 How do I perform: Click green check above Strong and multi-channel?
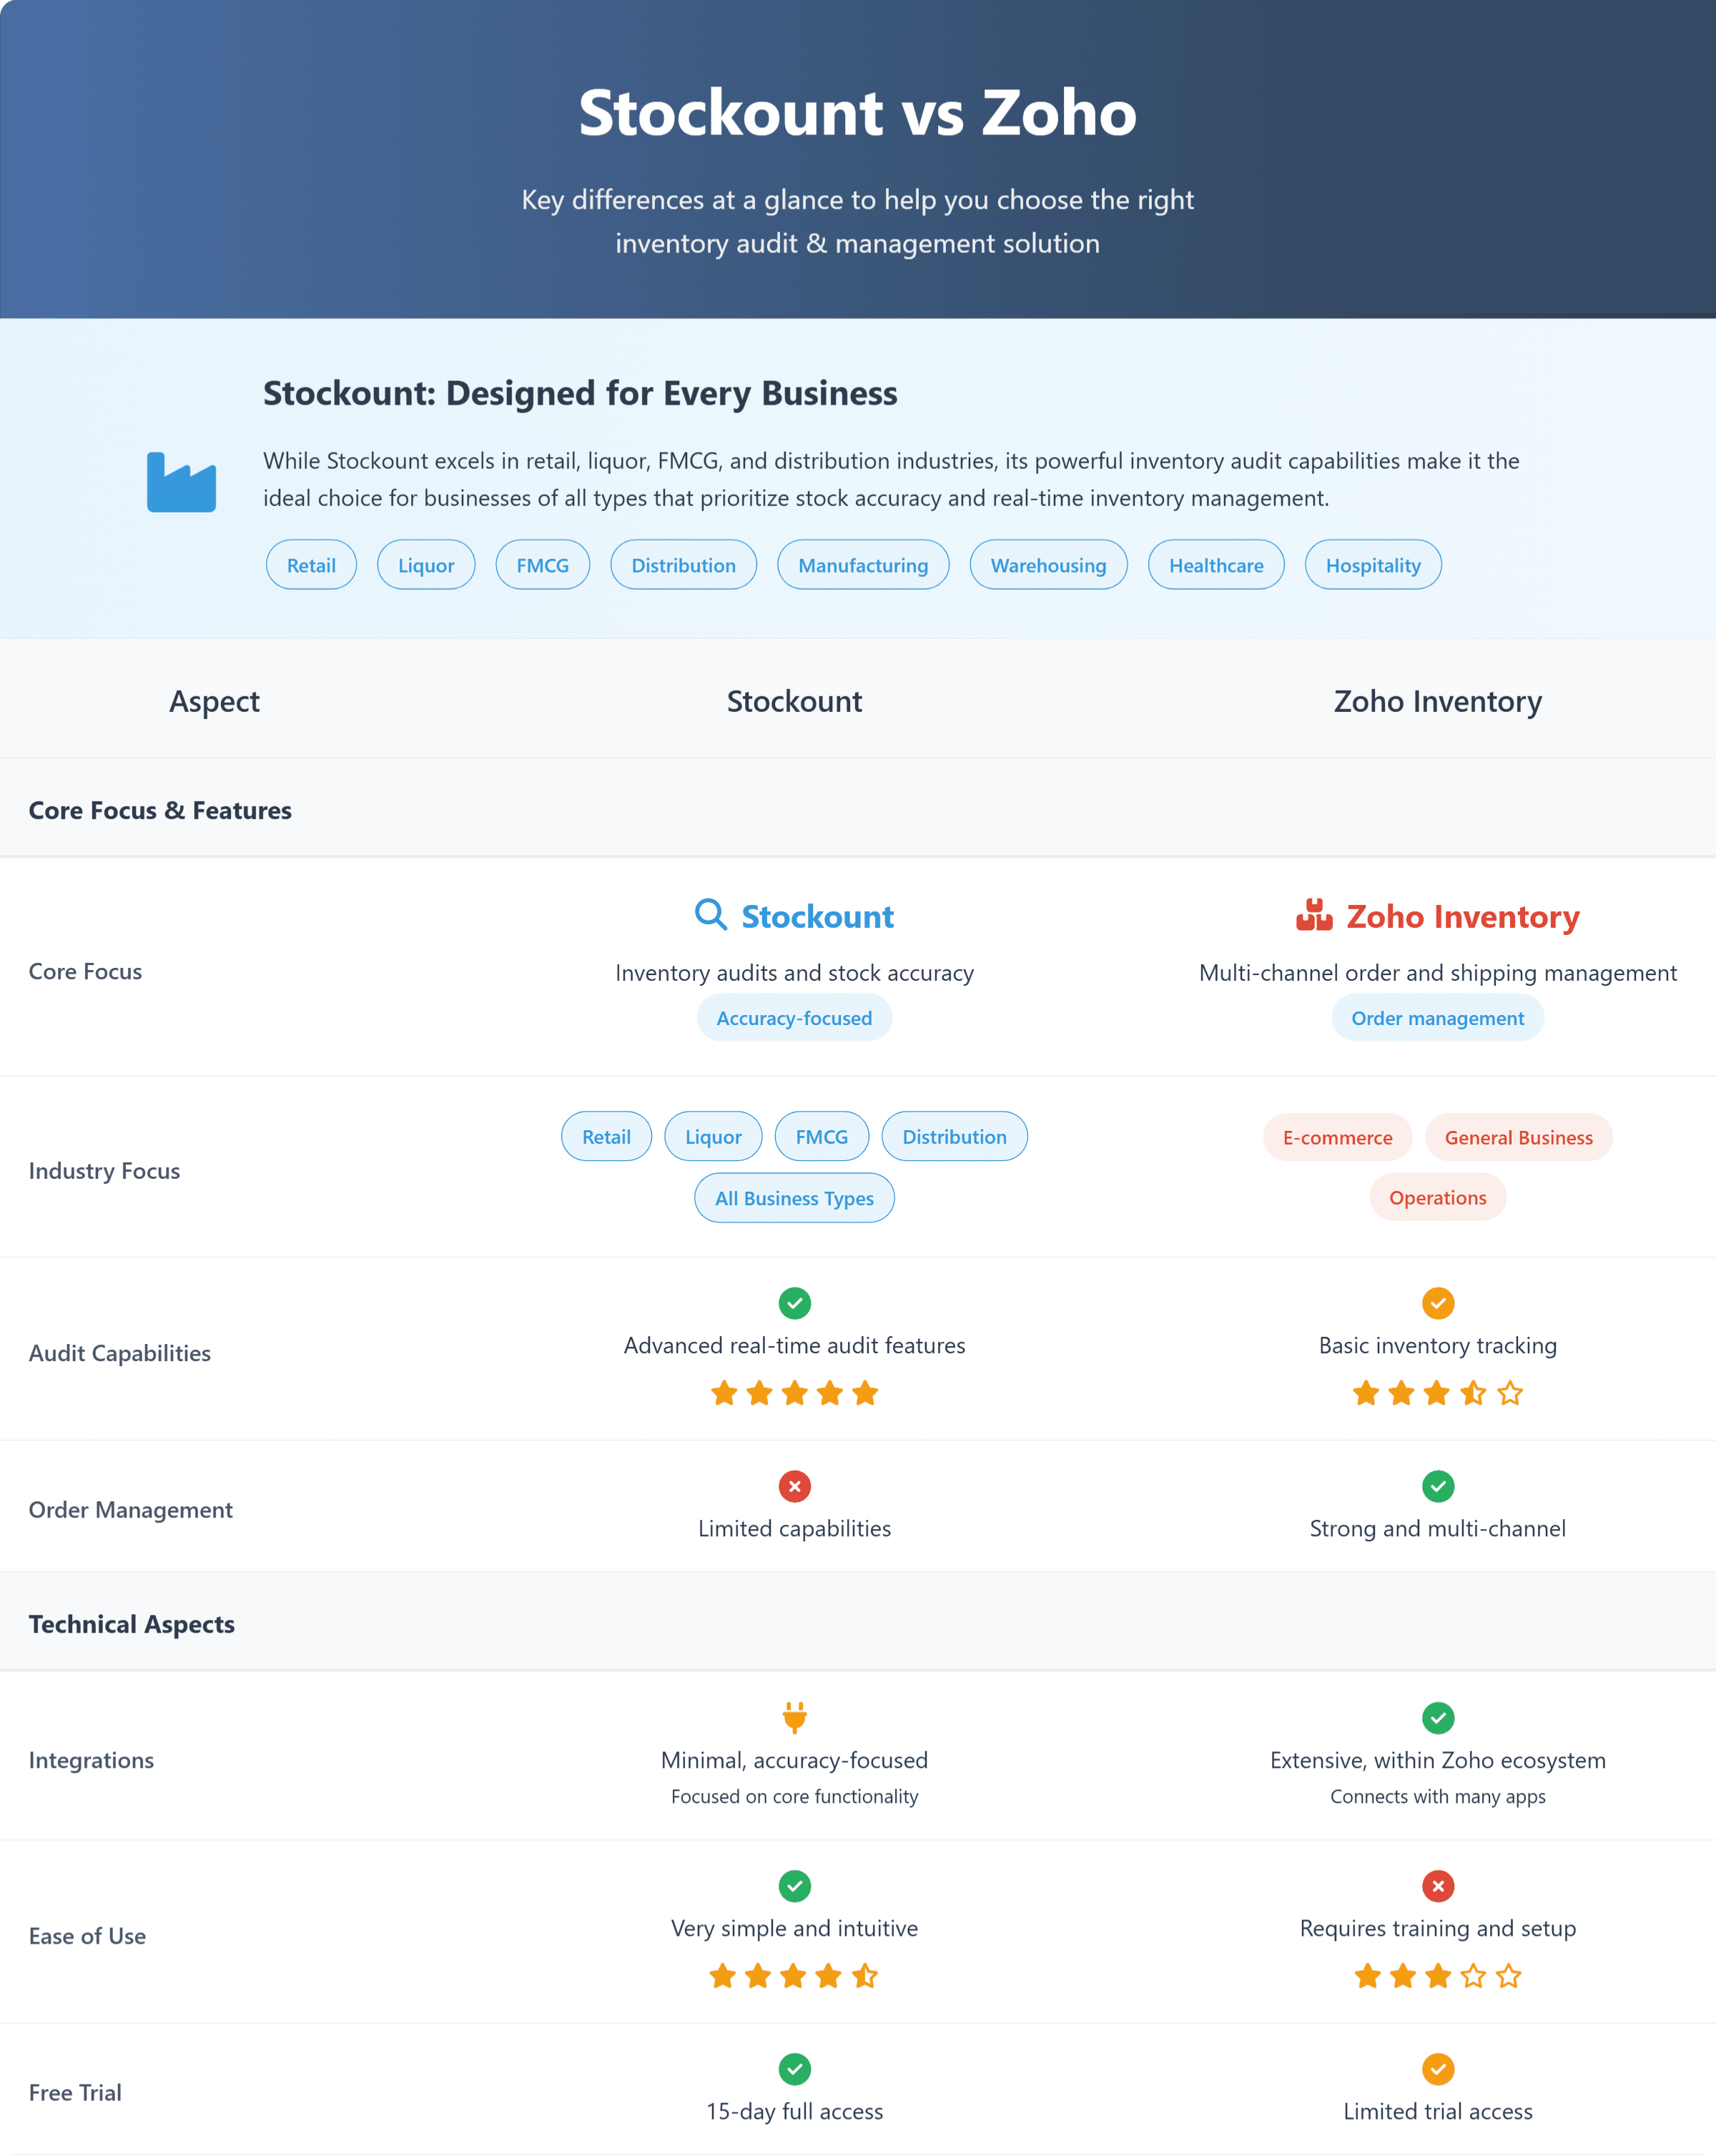[1438, 1486]
